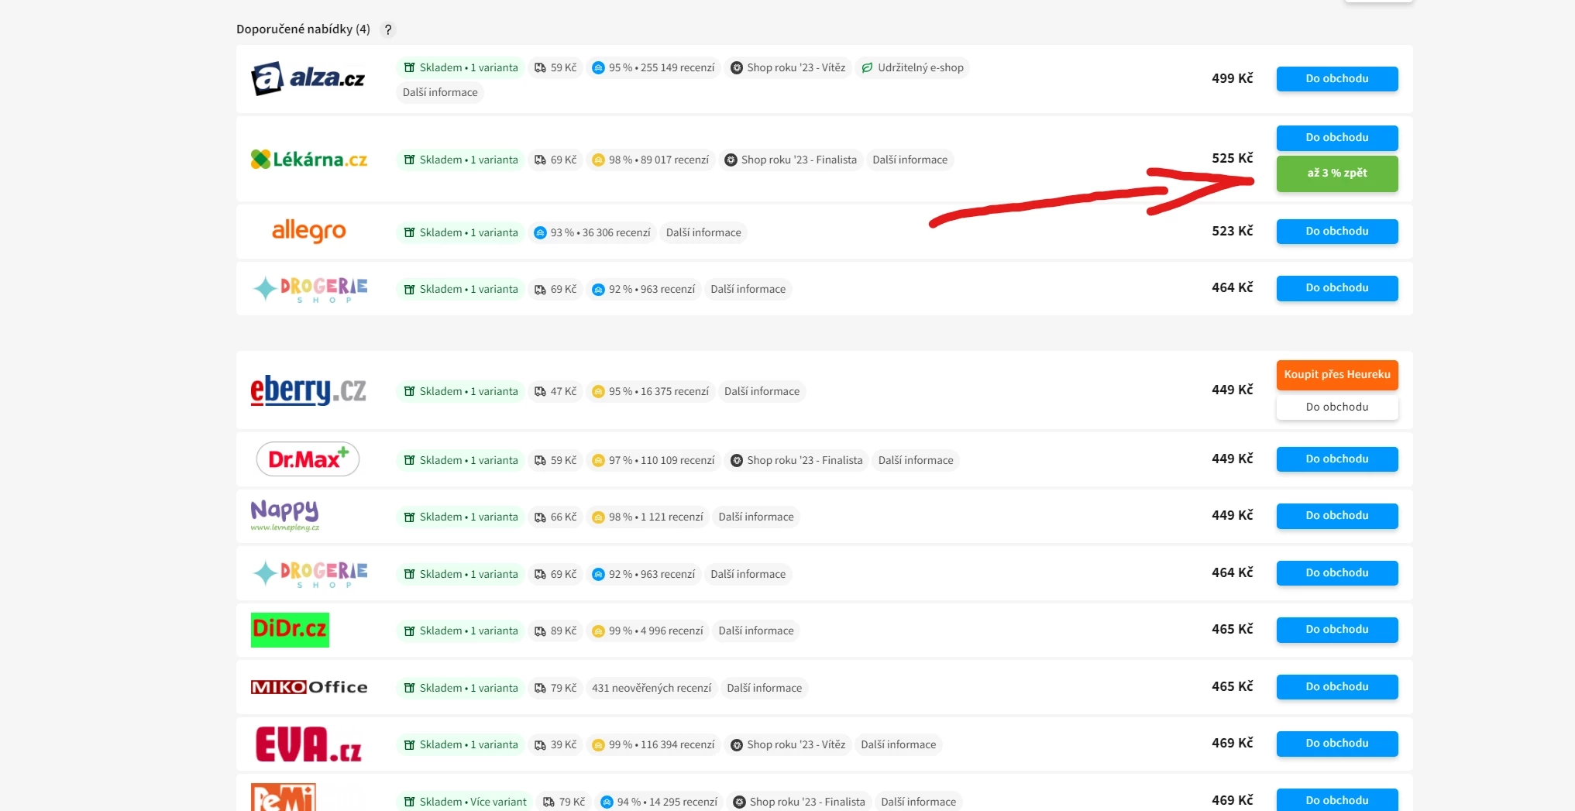Click the 47 Kč delivery badge for eberry.cz

click(x=555, y=391)
